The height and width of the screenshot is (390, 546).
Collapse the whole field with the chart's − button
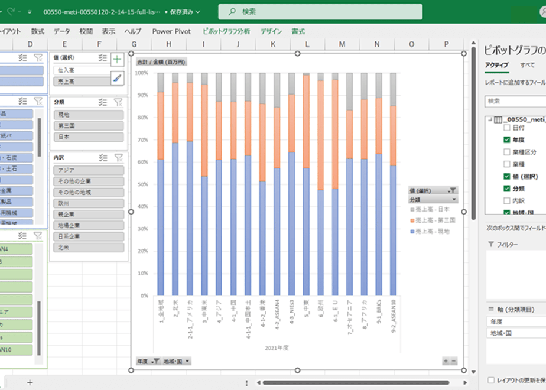pos(453,361)
